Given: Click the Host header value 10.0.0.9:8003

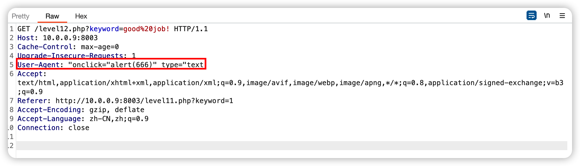Looking at the screenshot, I should point(70,38).
